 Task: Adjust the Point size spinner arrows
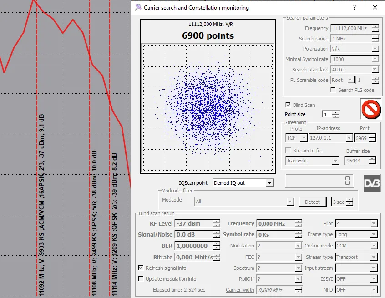click(x=336, y=115)
